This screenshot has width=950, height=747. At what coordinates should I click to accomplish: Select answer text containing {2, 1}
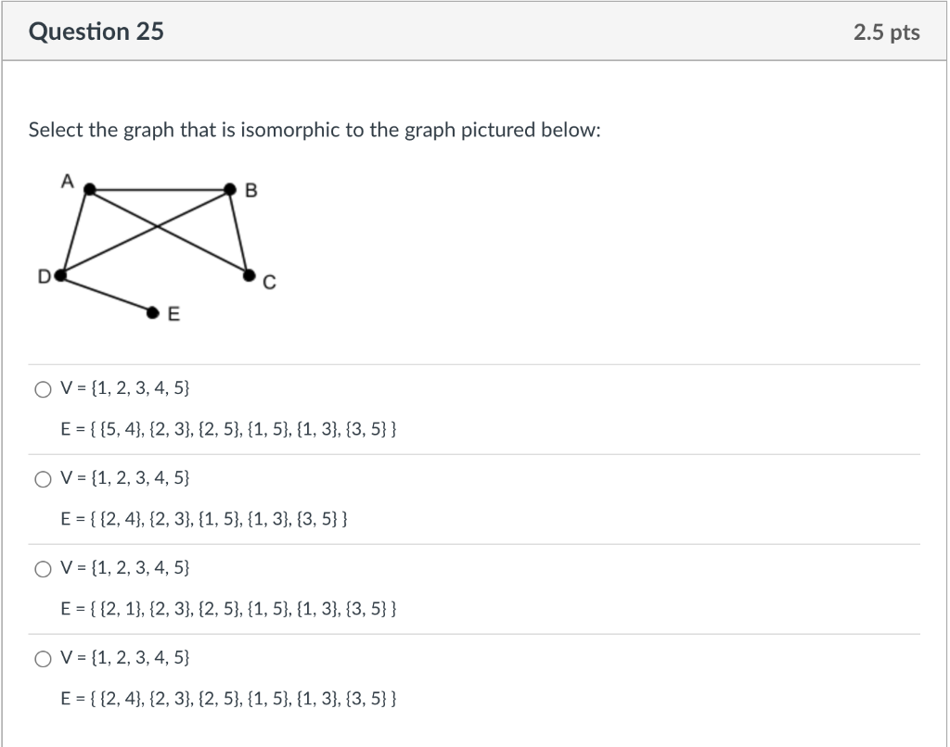[227, 607]
